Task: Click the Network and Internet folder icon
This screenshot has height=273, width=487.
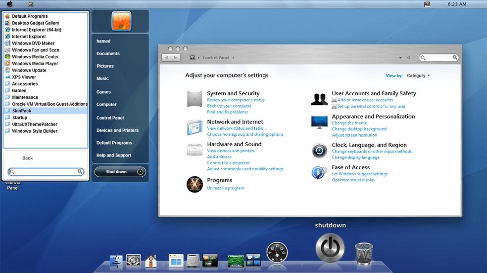Action: (x=195, y=127)
